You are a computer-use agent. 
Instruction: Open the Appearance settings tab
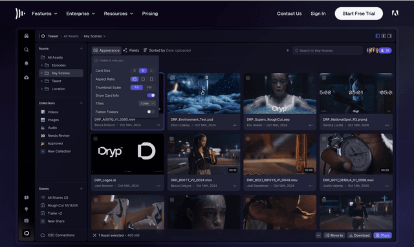coord(106,50)
